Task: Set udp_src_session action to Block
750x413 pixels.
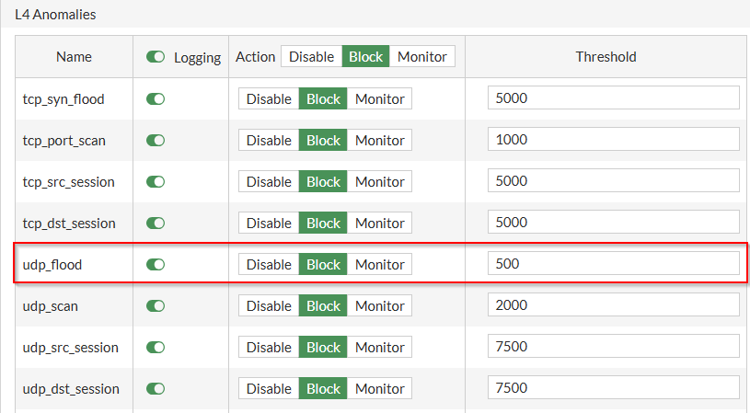Action: (x=323, y=347)
